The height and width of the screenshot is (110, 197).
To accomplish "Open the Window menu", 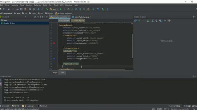I will (x=68, y=5).
